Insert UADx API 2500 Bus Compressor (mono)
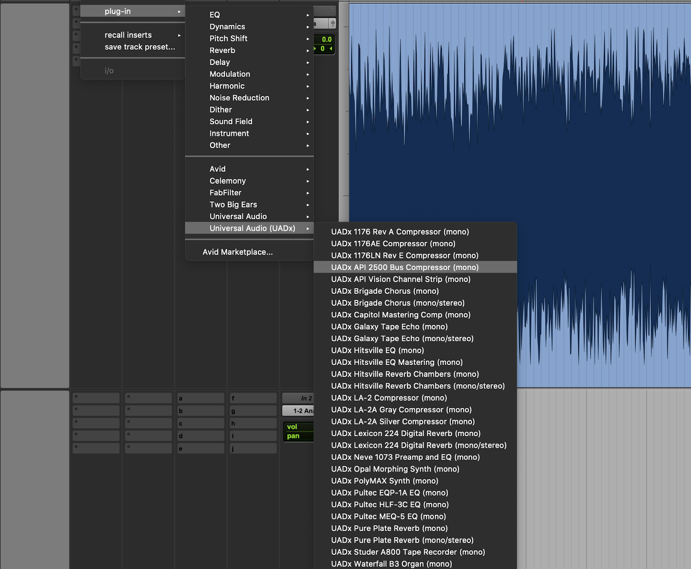 [x=415, y=267]
